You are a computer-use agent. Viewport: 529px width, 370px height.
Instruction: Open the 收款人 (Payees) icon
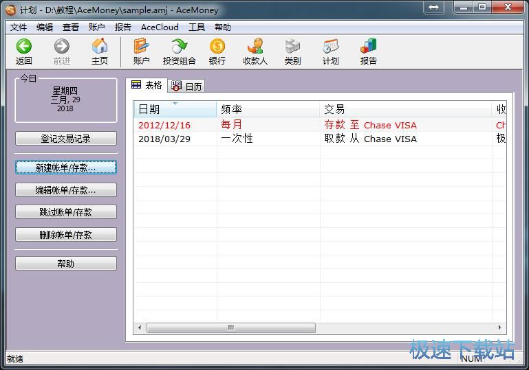pyautogui.click(x=255, y=46)
